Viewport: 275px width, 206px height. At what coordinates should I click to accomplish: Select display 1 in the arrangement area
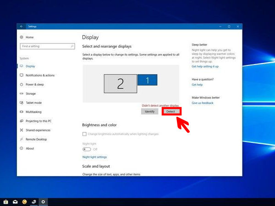147,80
